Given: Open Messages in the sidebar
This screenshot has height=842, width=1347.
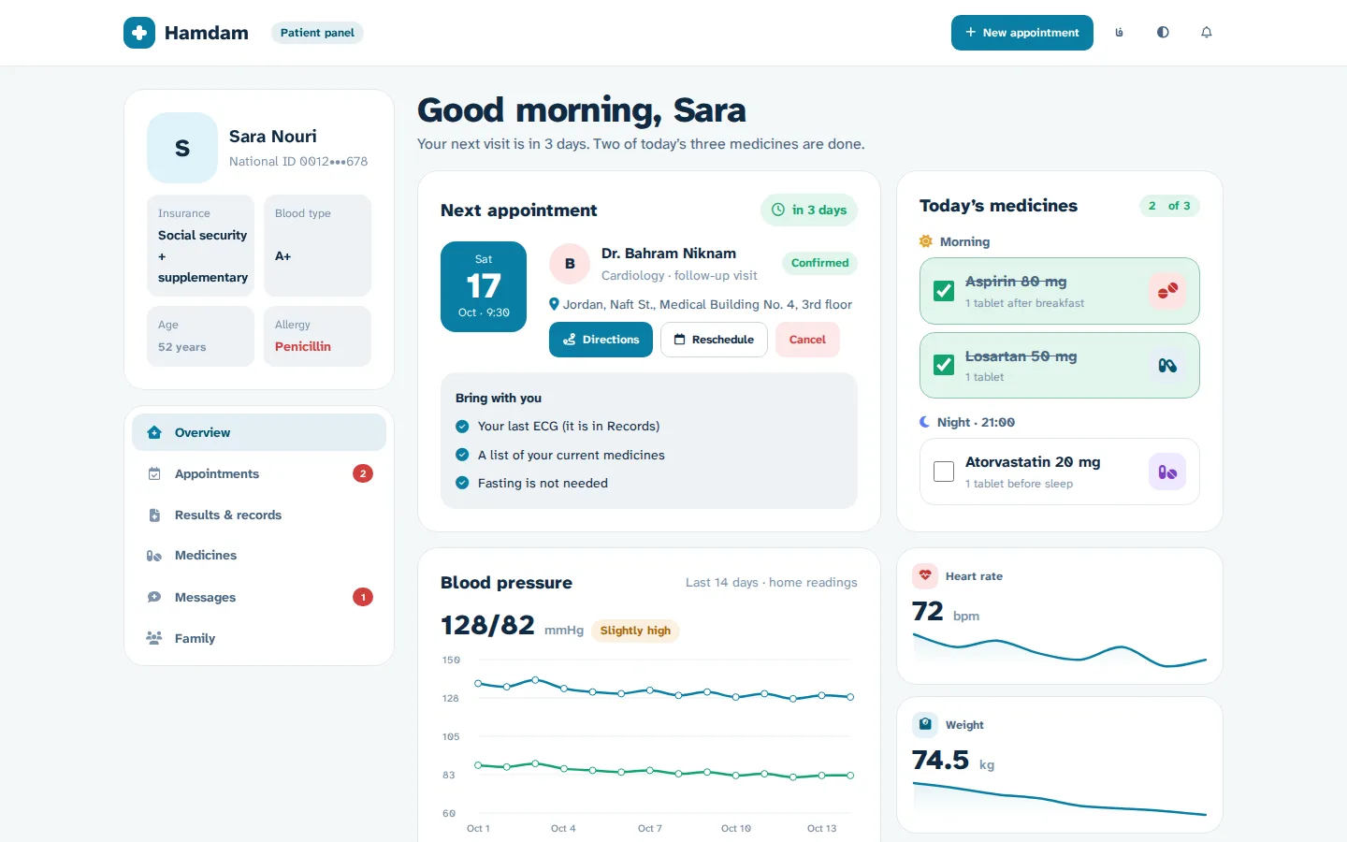Looking at the screenshot, I should pos(259,597).
